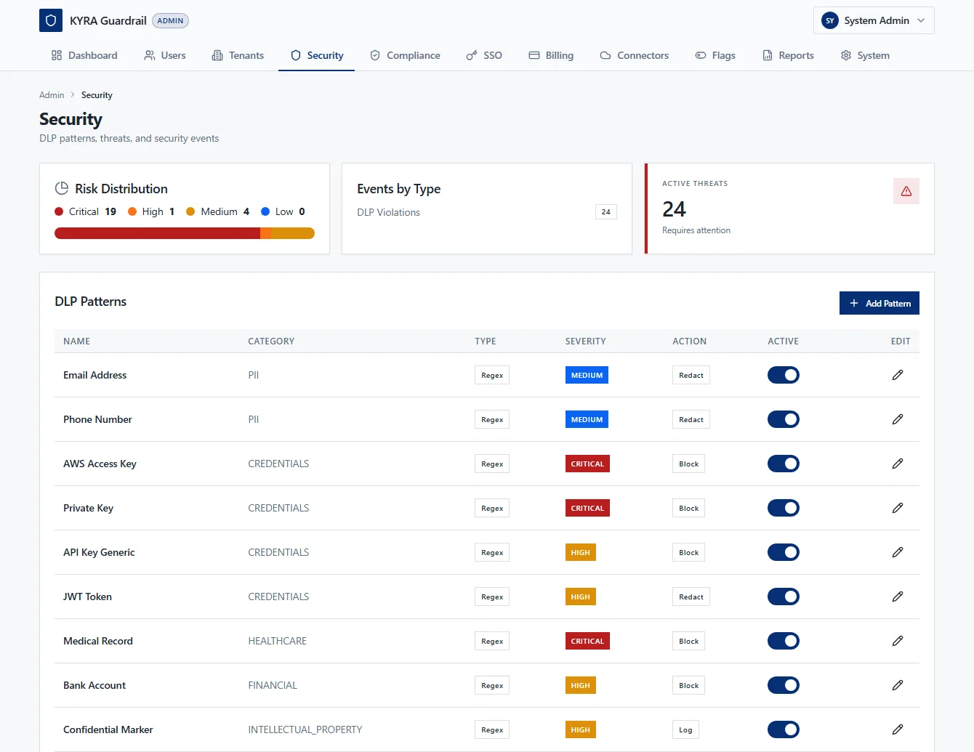This screenshot has height=752, width=974.
Task: Turn off the Private Key toggle
Action: point(784,508)
